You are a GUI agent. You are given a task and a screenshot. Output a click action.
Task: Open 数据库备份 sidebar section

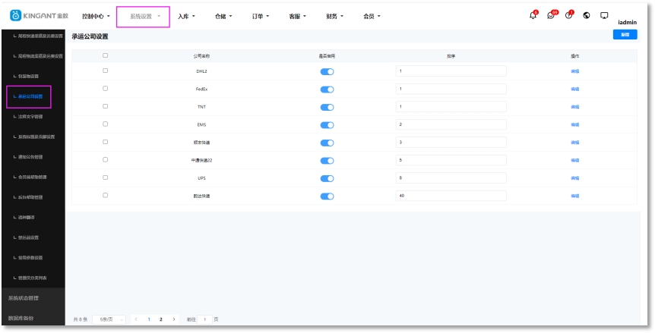click(21, 318)
